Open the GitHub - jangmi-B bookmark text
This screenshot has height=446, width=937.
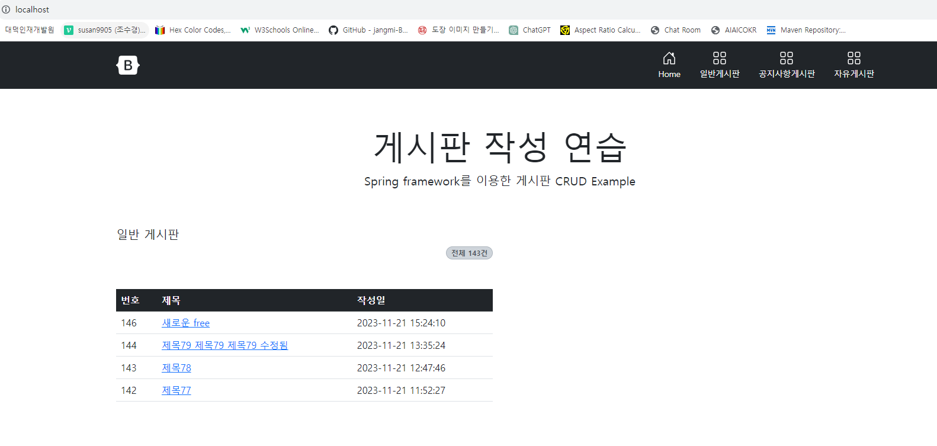click(x=376, y=30)
